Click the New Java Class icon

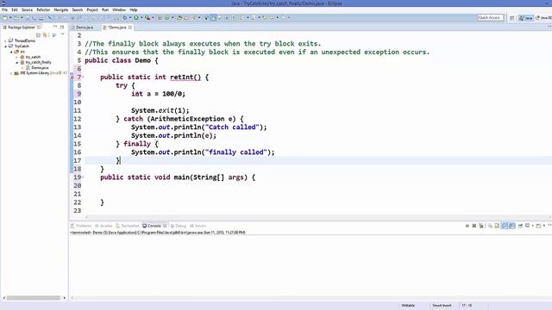167,17
